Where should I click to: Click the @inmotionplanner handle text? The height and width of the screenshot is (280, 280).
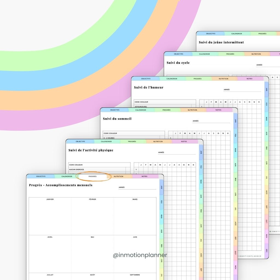coord(140,255)
